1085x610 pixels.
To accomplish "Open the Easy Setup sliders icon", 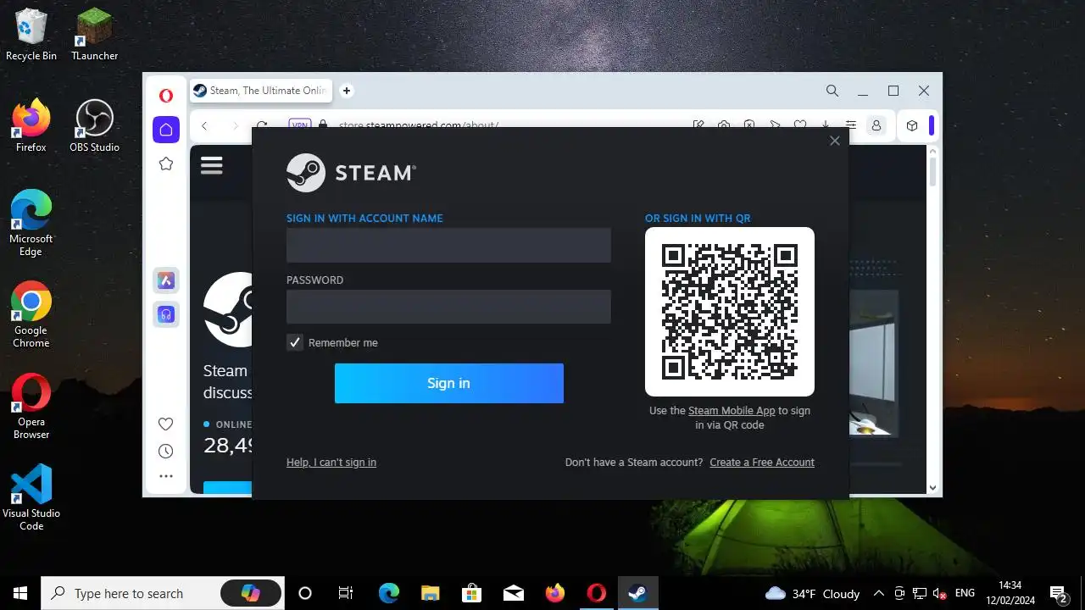I will pos(851,125).
